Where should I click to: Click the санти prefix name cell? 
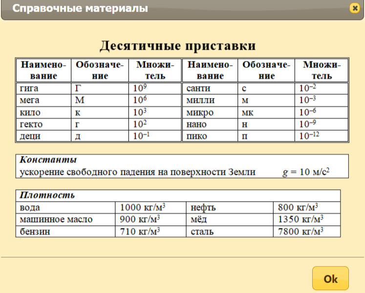click(210, 89)
